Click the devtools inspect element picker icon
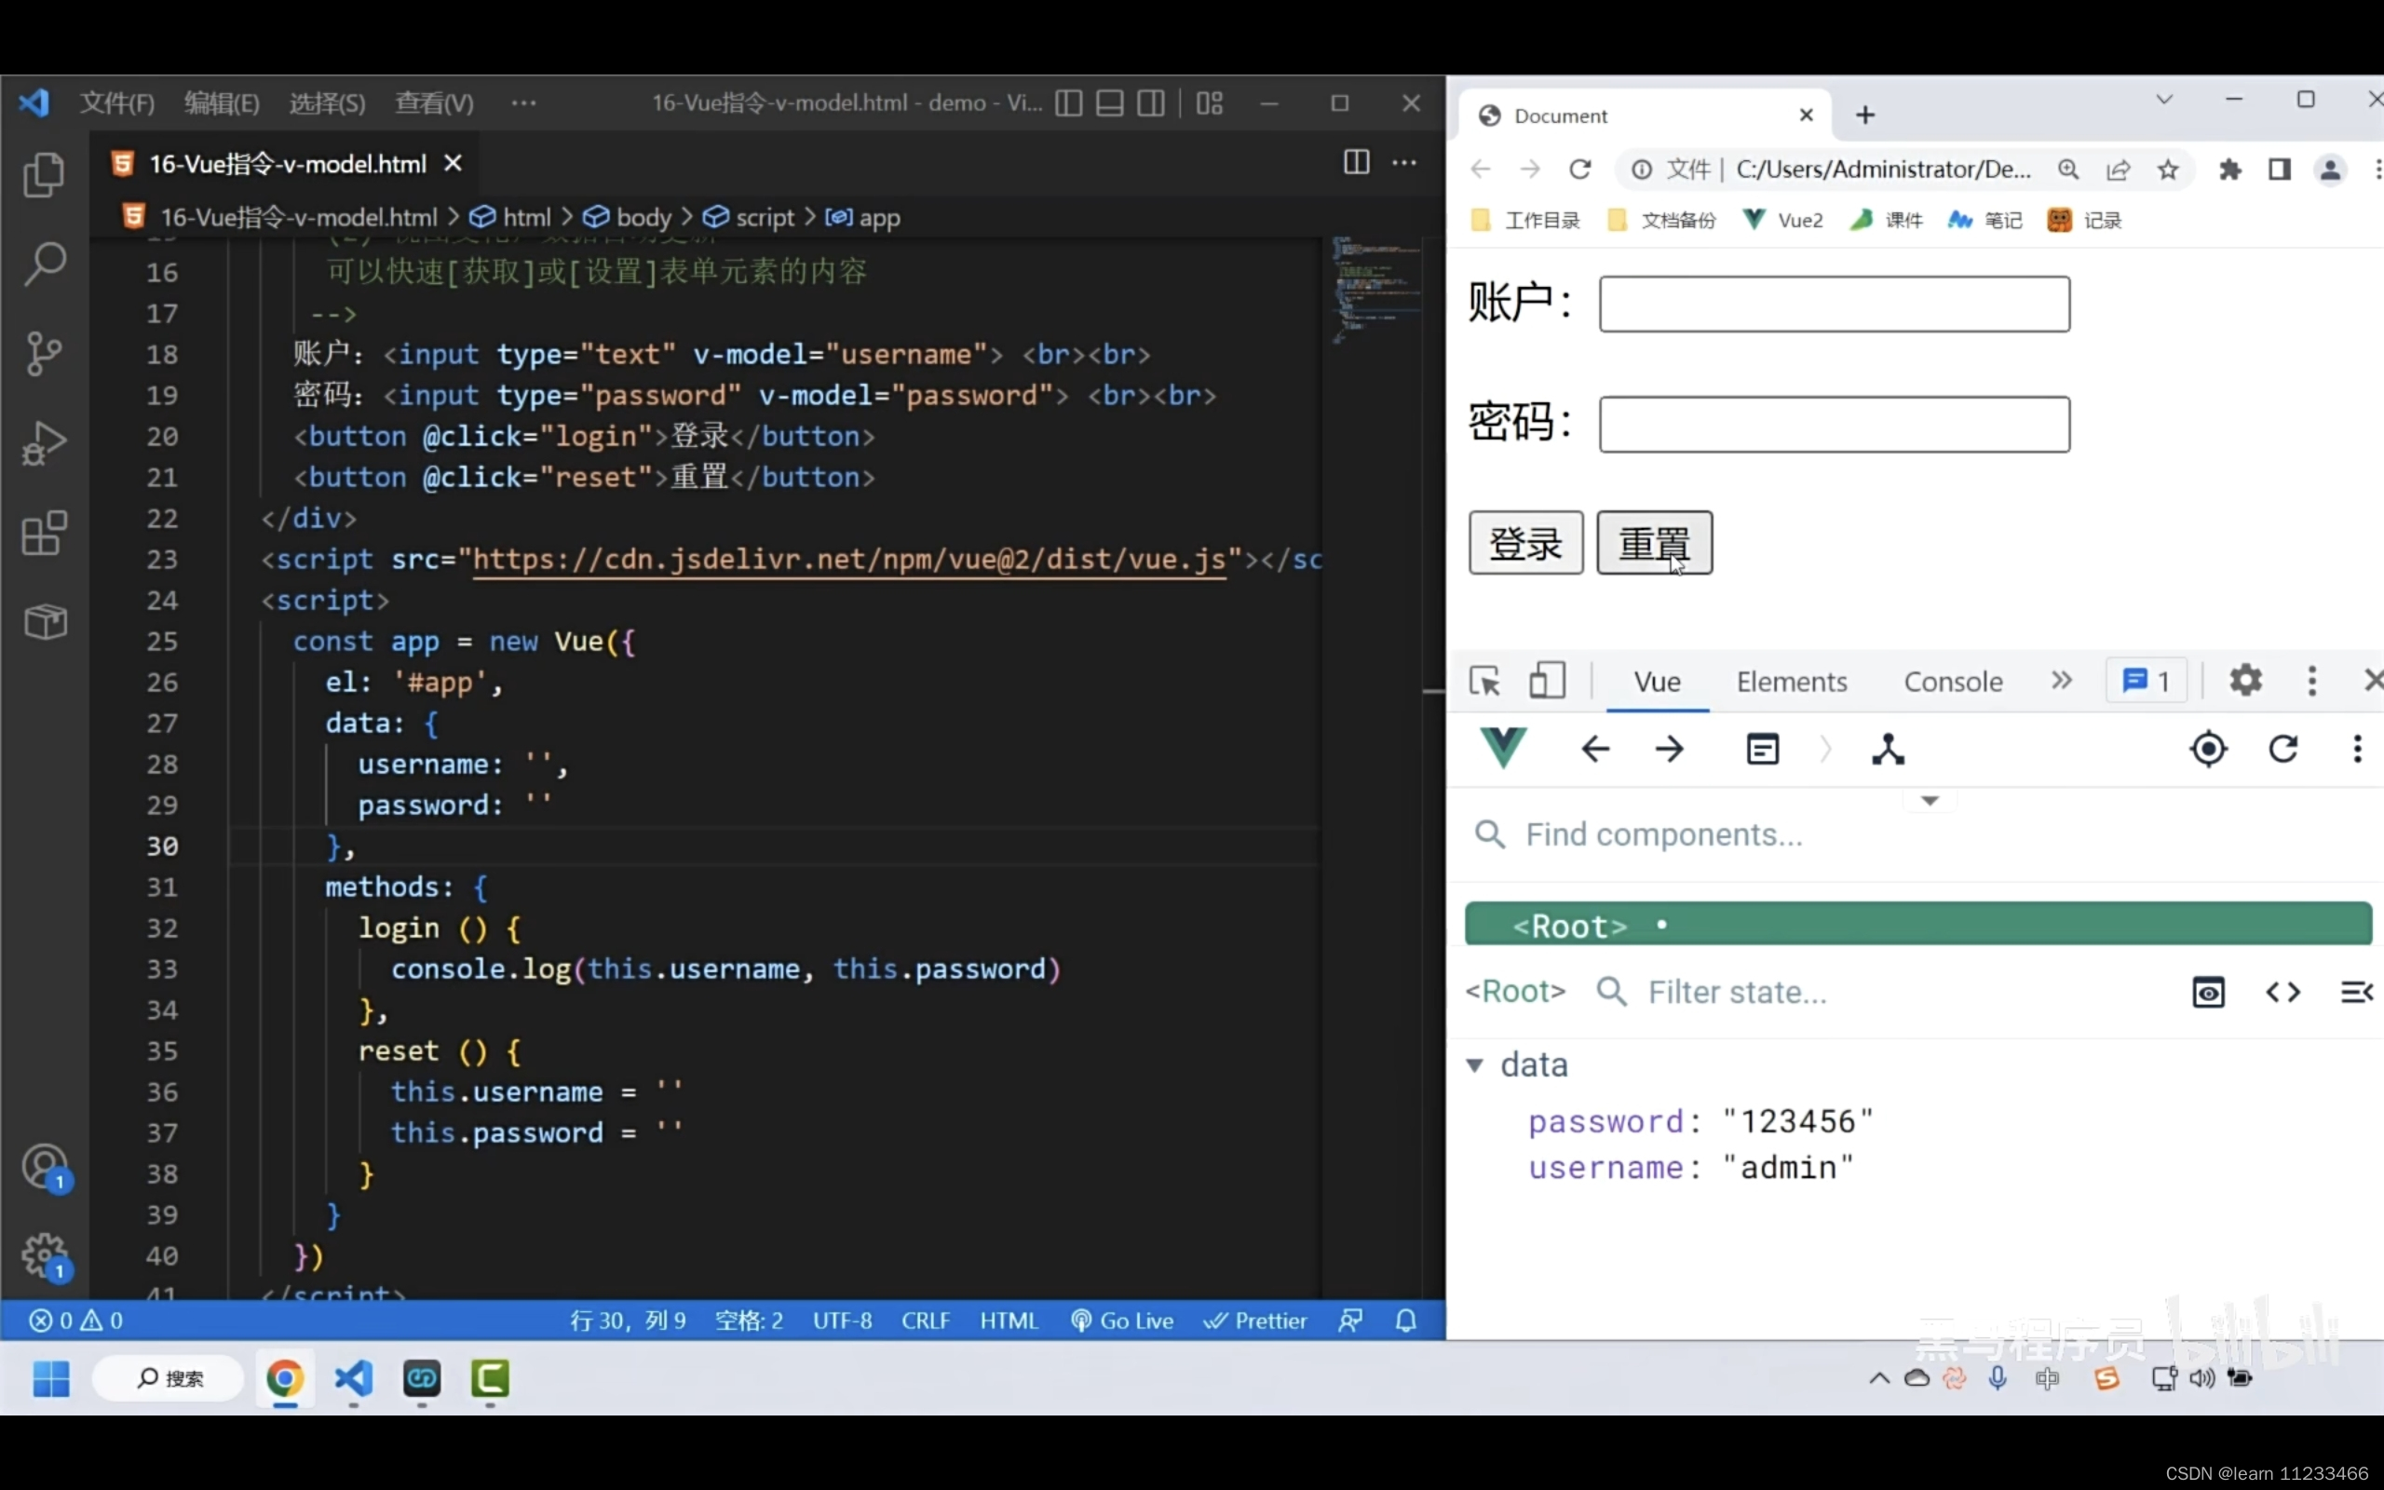 tap(1484, 681)
